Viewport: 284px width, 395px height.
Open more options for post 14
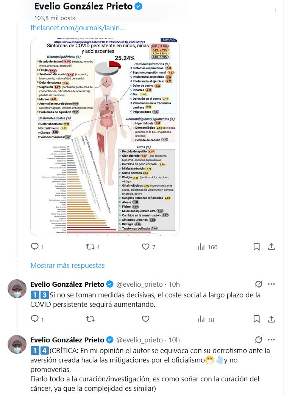[x=271, y=339]
